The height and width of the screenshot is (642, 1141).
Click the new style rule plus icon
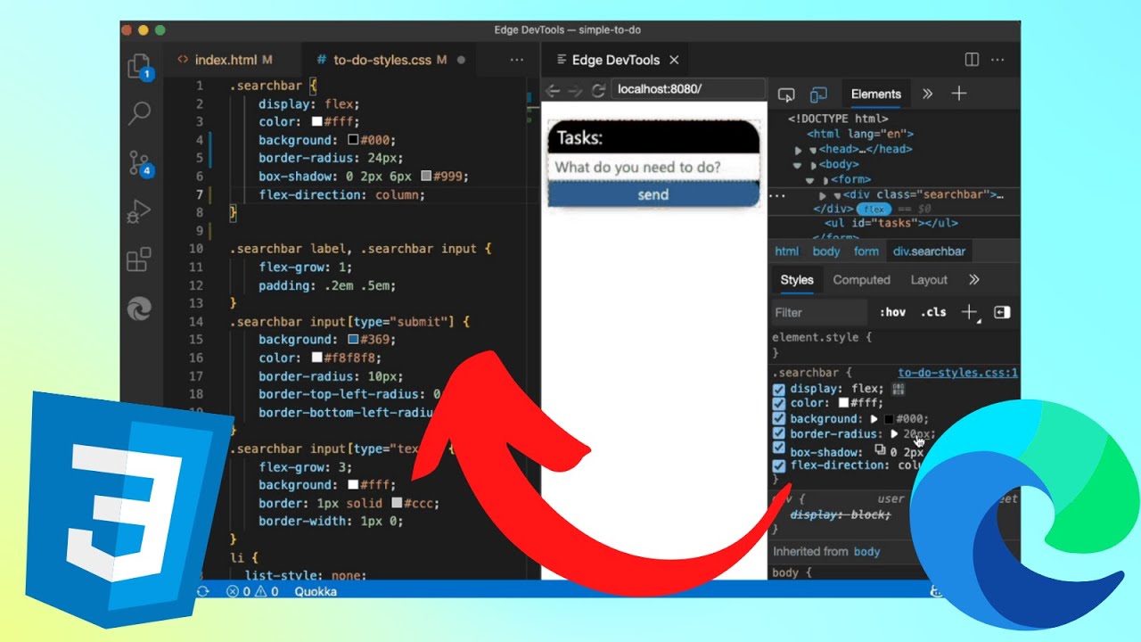pyautogui.click(x=969, y=312)
